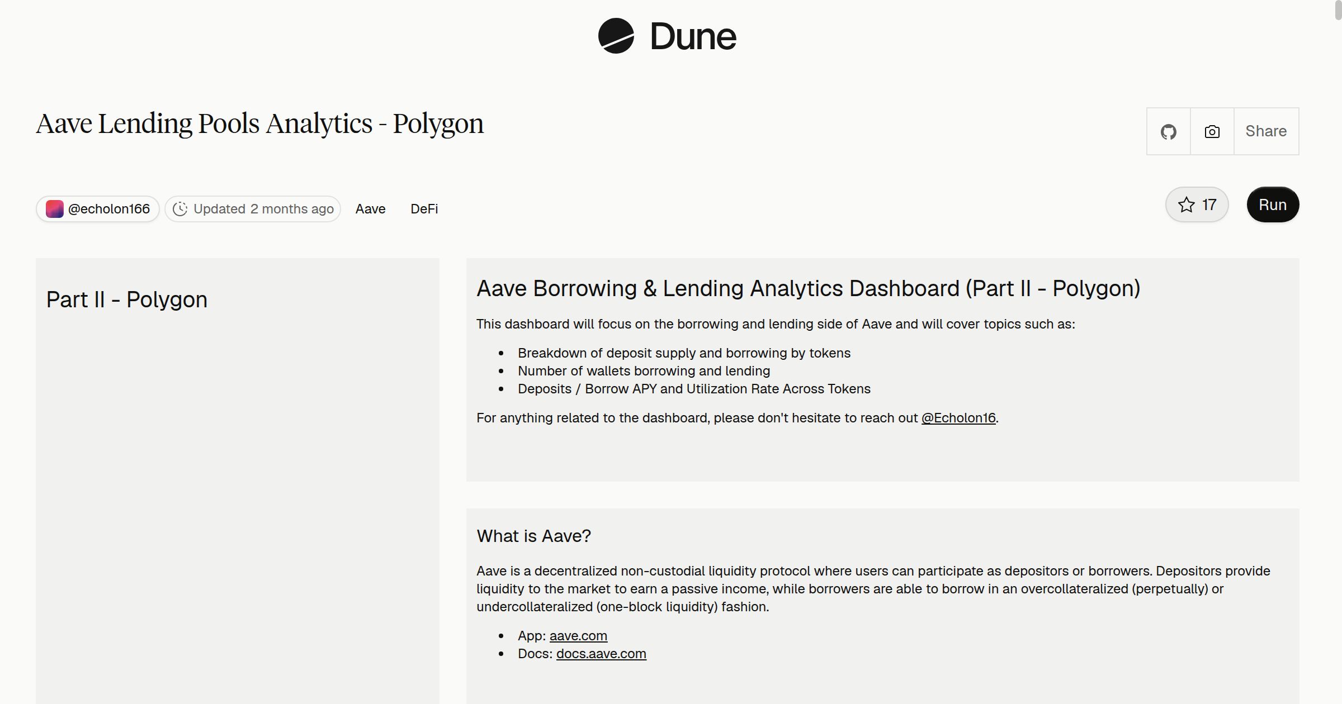
Task: Run the dashboard queries
Action: pos(1273,204)
